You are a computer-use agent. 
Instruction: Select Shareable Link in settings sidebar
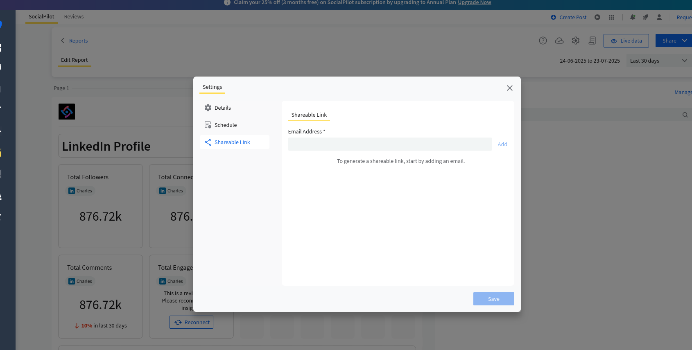click(235, 142)
